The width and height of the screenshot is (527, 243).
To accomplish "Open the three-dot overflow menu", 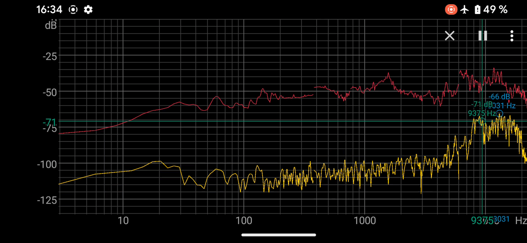I will 512,36.
